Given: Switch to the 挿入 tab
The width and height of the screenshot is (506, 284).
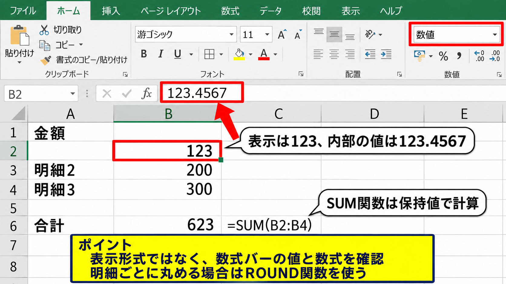Looking at the screenshot, I should [111, 11].
